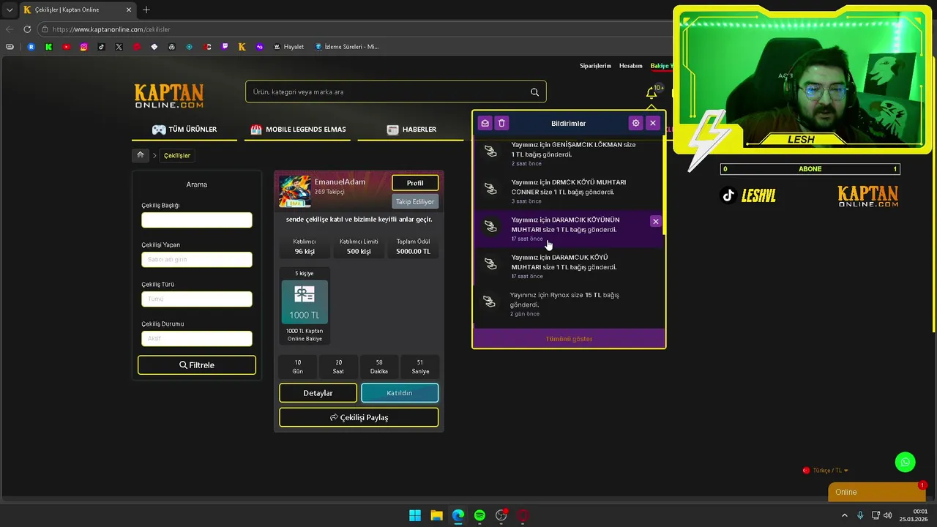Click the Çekiliş Yapan input field
The image size is (937, 527).
[x=197, y=260]
